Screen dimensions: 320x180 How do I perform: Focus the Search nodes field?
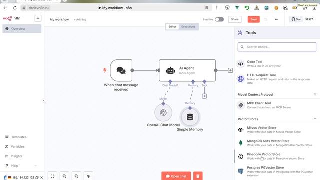(277, 47)
